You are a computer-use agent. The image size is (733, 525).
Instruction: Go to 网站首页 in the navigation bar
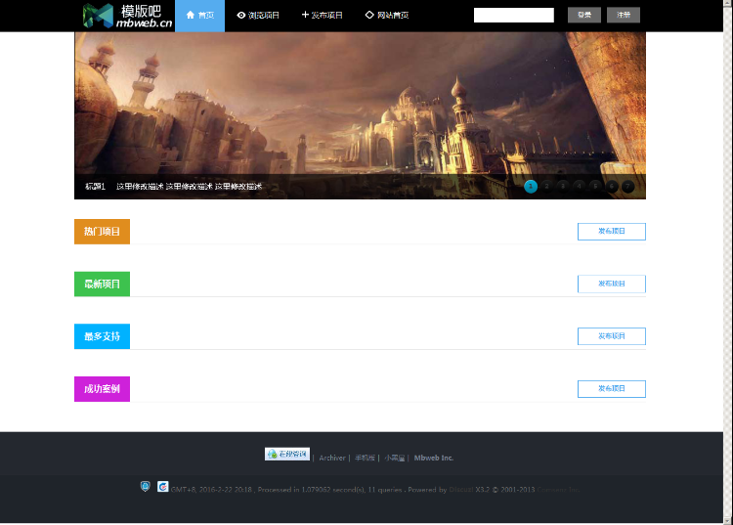coord(387,16)
